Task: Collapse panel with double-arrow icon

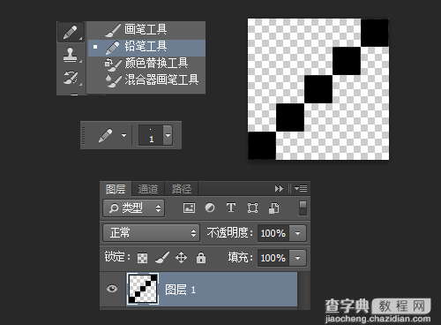Action: click(x=279, y=188)
